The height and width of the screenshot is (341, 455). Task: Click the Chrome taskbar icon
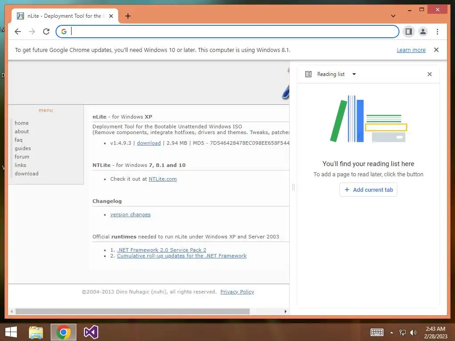click(x=63, y=332)
